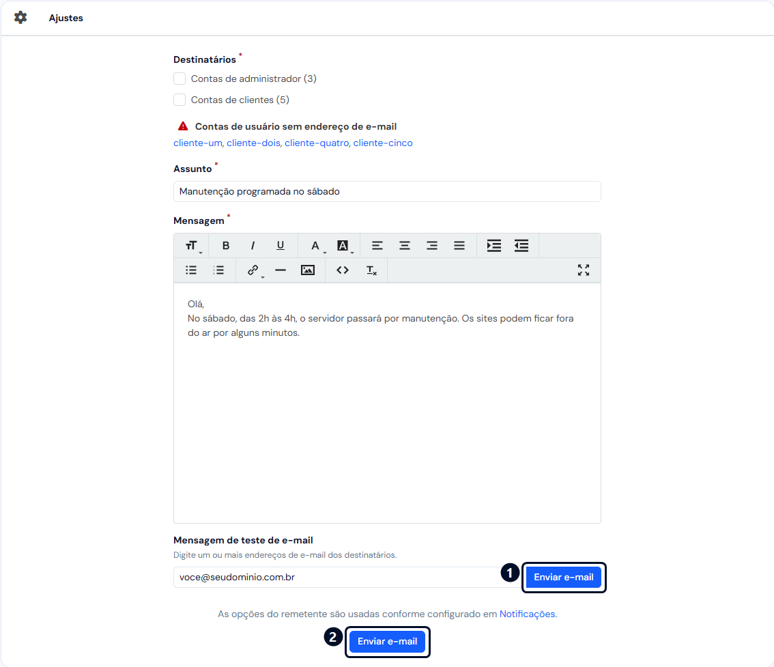
Task: Switch to HTML code view
Action: pos(343,270)
